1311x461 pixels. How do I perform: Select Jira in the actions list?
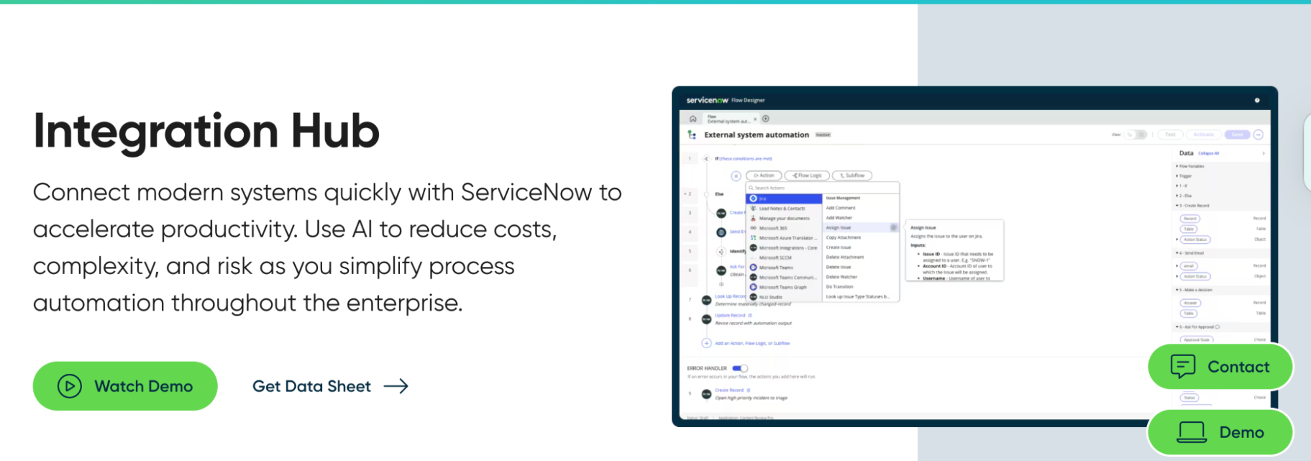point(784,198)
